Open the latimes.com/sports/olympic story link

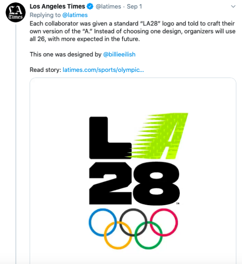tap(103, 70)
